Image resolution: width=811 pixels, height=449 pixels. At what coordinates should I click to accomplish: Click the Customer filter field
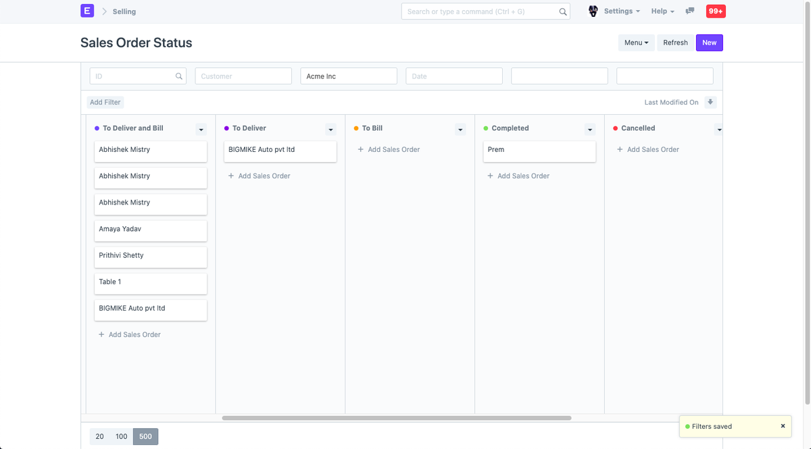243,76
